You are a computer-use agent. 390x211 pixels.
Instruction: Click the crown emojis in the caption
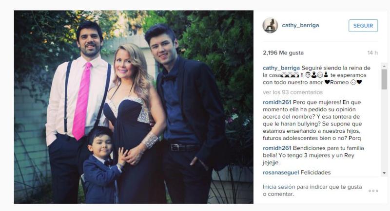pos(290,75)
